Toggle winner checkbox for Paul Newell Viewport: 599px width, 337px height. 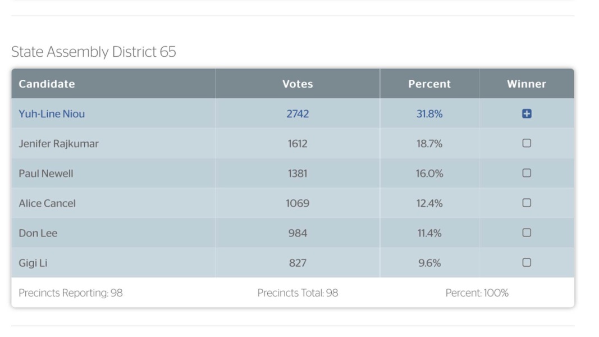[527, 173]
